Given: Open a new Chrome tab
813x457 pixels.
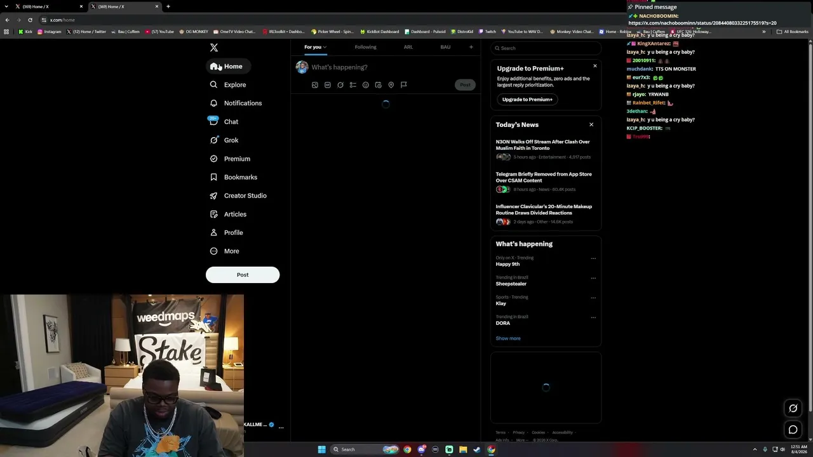Looking at the screenshot, I should coord(168,6).
